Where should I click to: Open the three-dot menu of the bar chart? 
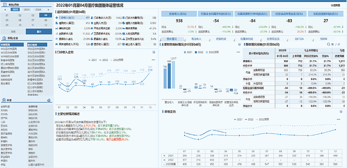tap(238, 52)
